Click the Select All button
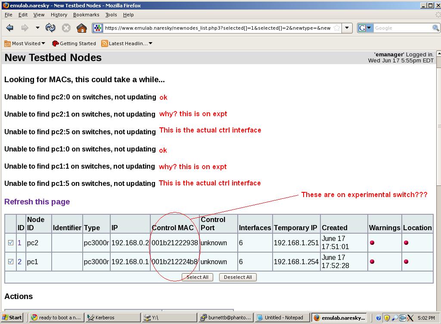 (x=197, y=277)
